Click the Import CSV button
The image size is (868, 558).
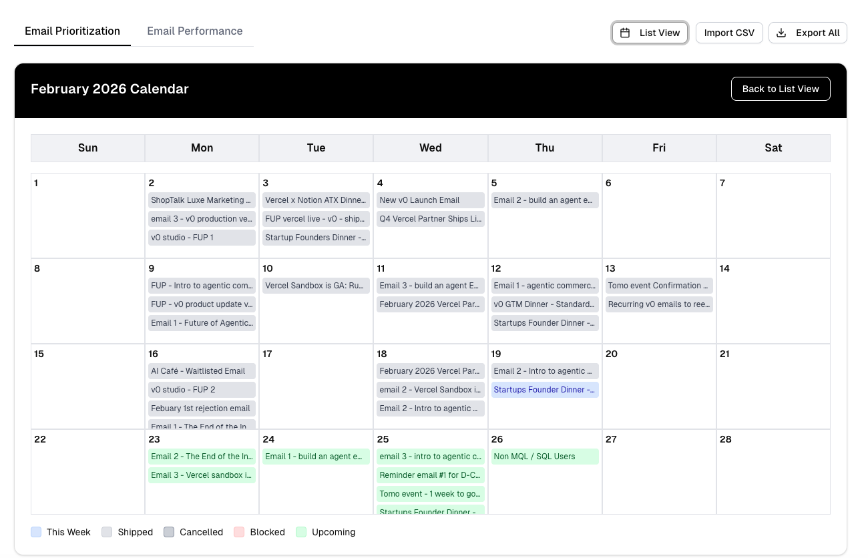click(x=729, y=32)
